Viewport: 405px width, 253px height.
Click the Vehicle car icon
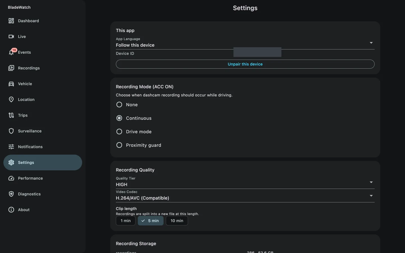click(x=11, y=84)
